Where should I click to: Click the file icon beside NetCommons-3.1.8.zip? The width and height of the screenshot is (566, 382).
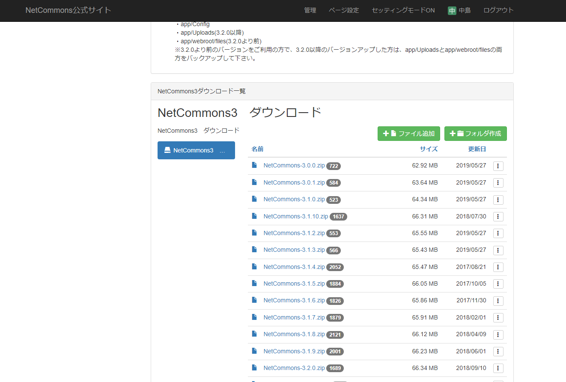point(254,334)
